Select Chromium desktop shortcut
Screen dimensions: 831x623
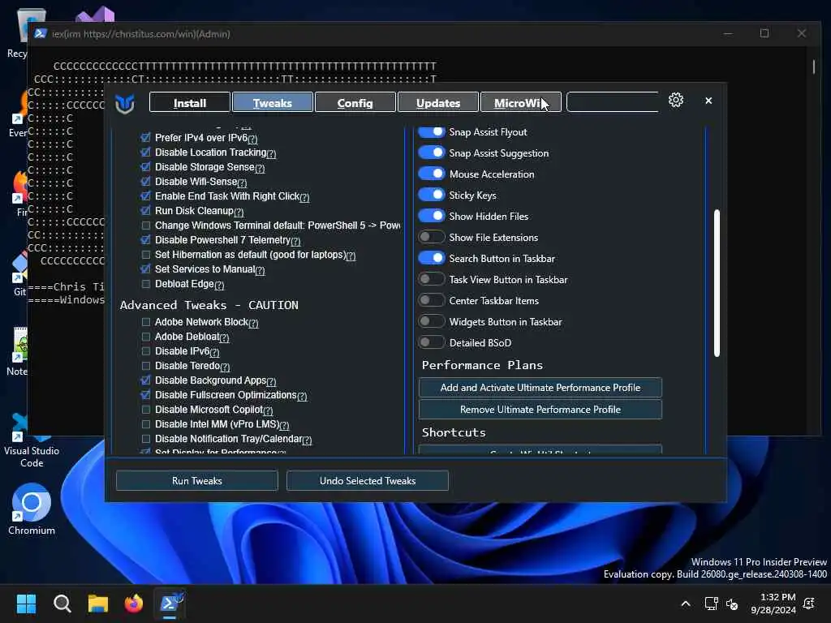coord(32,509)
